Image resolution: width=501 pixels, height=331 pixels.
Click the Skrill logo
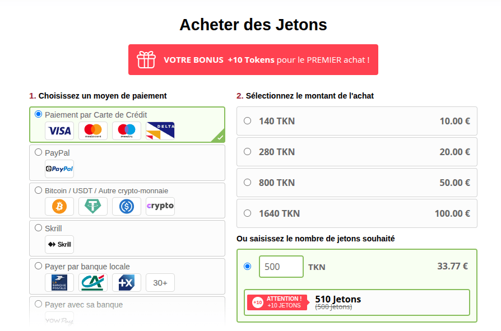[59, 244]
